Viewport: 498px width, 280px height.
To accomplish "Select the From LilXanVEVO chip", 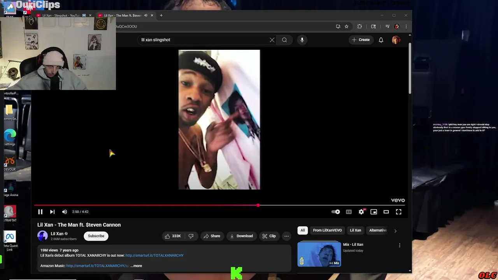I will click(327, 230).
